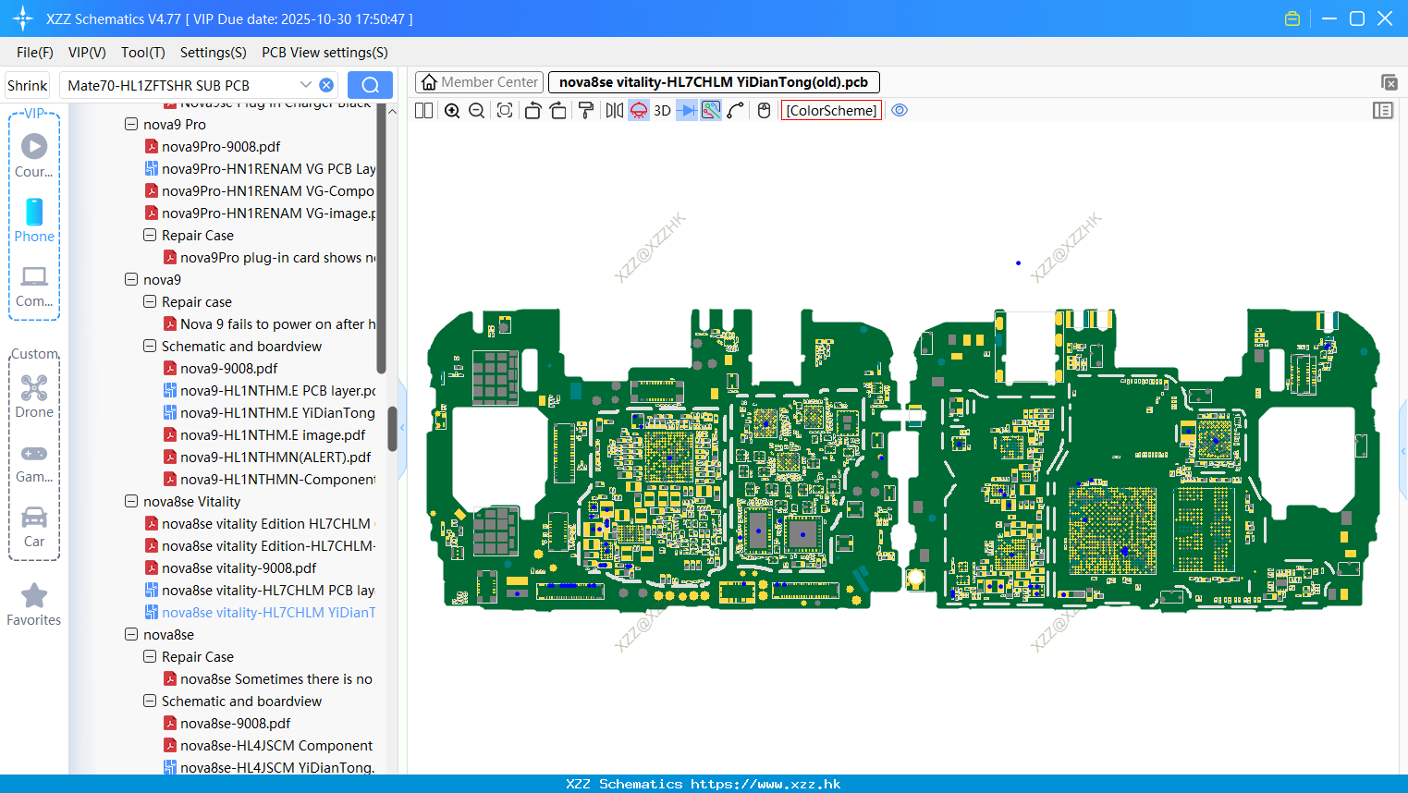Toggle the red dome light icon
The image size is (1408, 793).
point(639,111)
